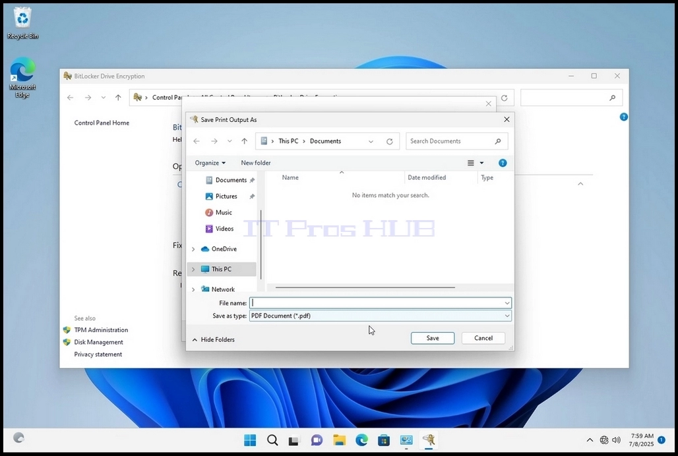Screen dimensions: 678x456
Task: Click New folder in the save dialog
Action: 255,163
